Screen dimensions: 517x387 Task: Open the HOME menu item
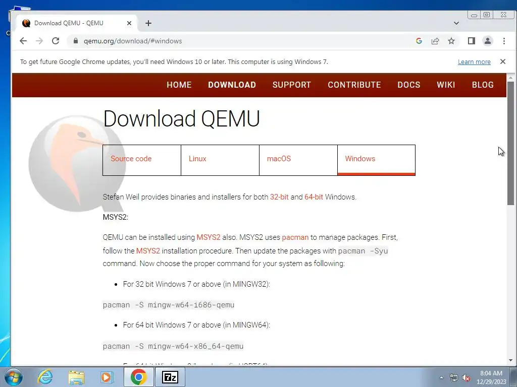click(179, 85)
